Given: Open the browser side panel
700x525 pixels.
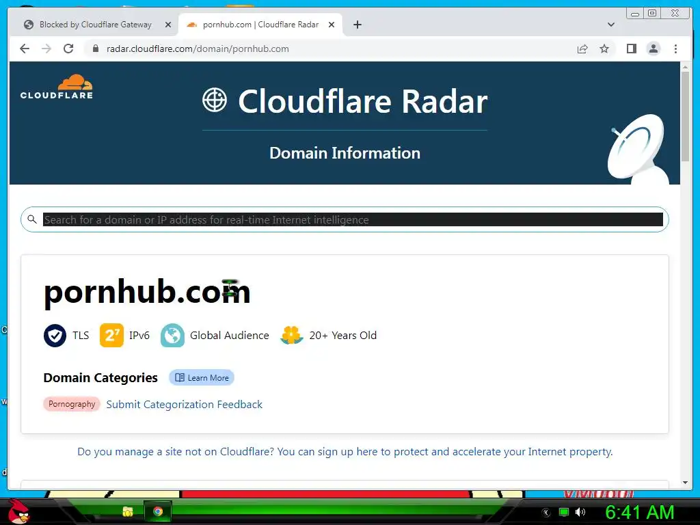Looking at the screenshot, I should pos(631,49).
